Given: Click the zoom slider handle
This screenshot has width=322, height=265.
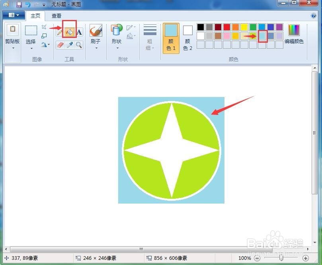Looking at the screenshot, I should [x=281, y=258].
